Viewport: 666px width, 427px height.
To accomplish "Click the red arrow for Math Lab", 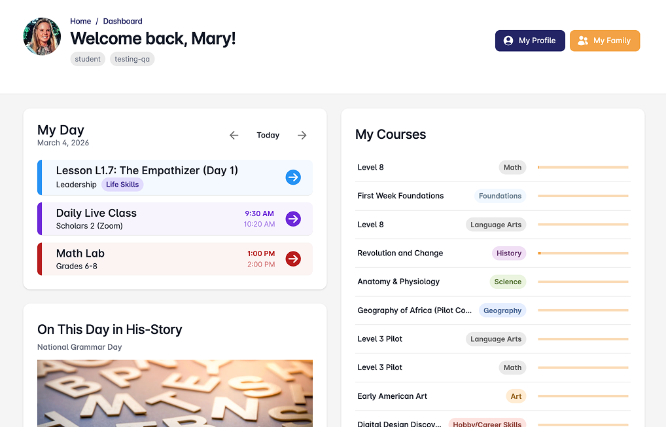I will click(x=293, y=259).
